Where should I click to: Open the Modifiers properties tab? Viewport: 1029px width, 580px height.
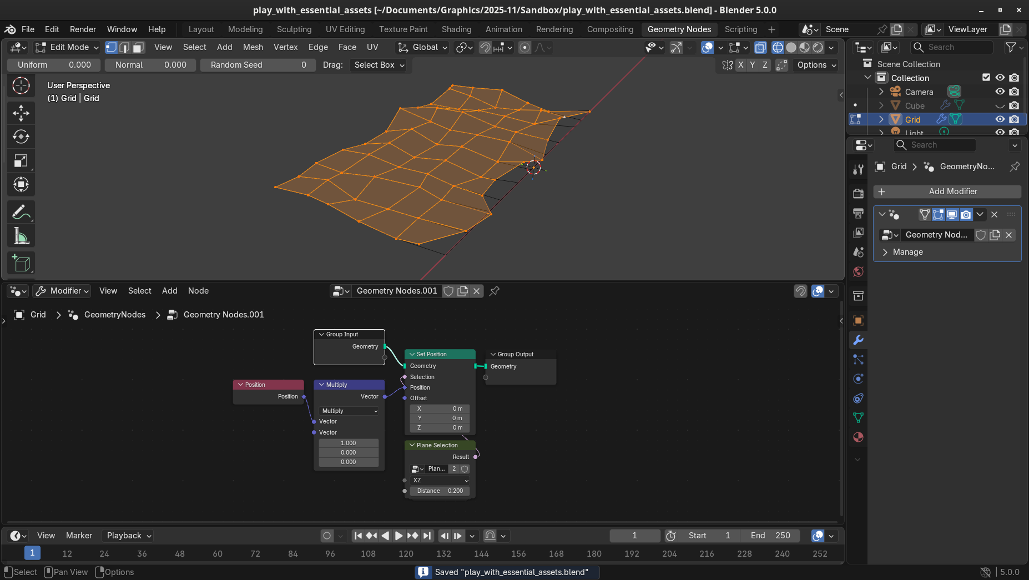(x=858, y=340)
